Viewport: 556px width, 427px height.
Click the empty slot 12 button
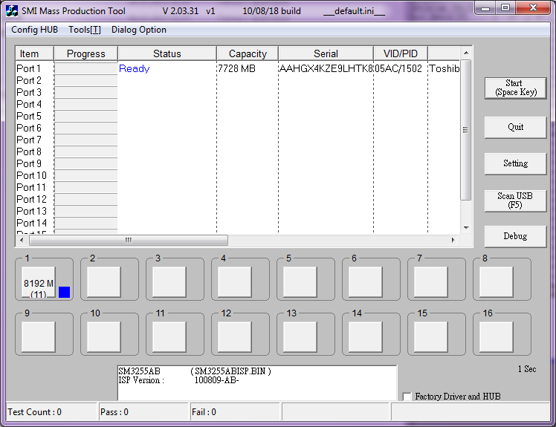tap(235, 337)
